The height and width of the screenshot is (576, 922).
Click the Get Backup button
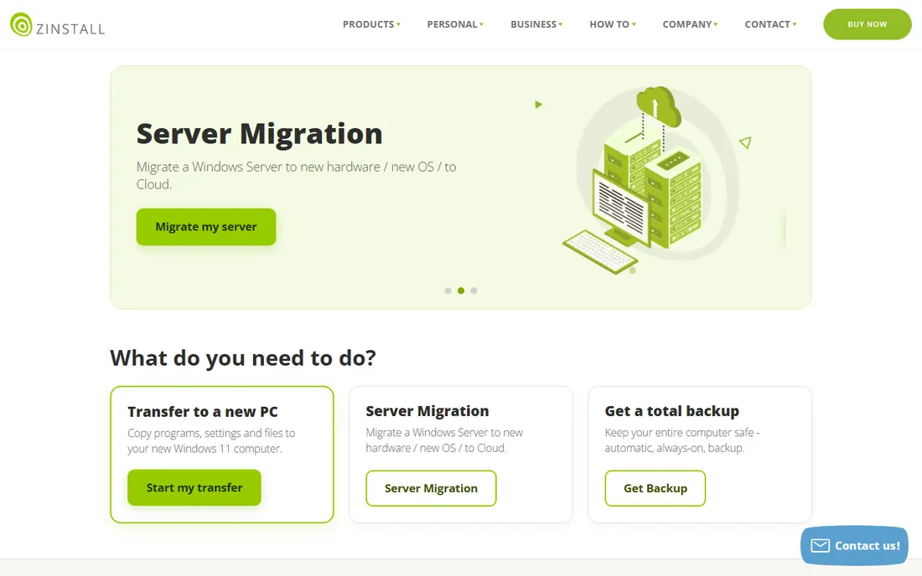[x=655, y=488]
